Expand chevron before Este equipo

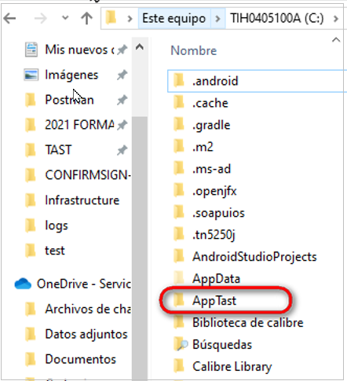[x=130, y=19]
